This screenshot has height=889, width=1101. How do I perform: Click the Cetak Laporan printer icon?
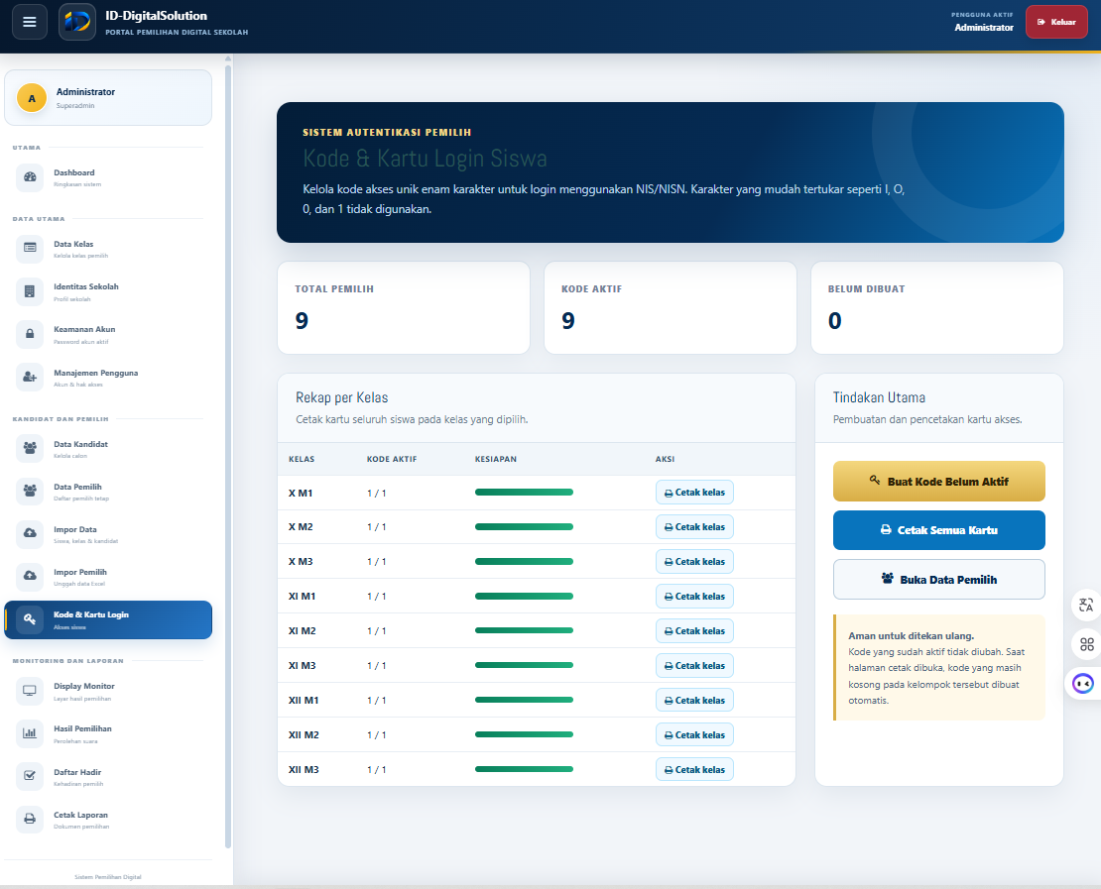[30, 819]
